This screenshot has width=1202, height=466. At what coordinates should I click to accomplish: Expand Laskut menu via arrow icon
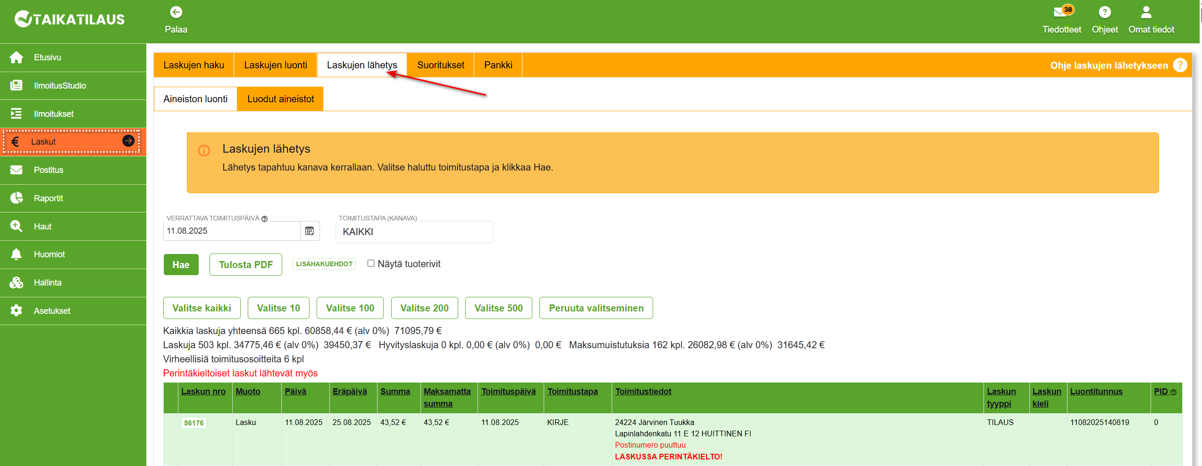coord(128,141)
